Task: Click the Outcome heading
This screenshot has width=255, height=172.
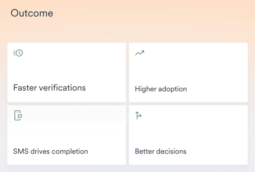Action: coord(32,13)
